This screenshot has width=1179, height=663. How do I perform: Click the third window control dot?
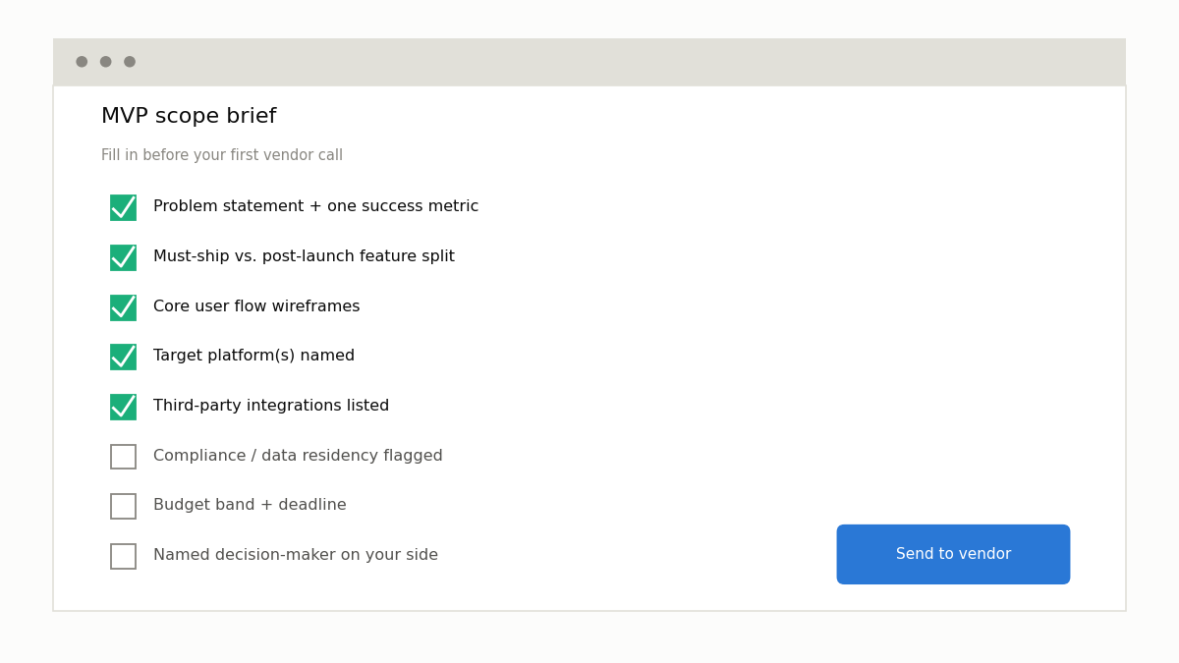coord(130,62)
